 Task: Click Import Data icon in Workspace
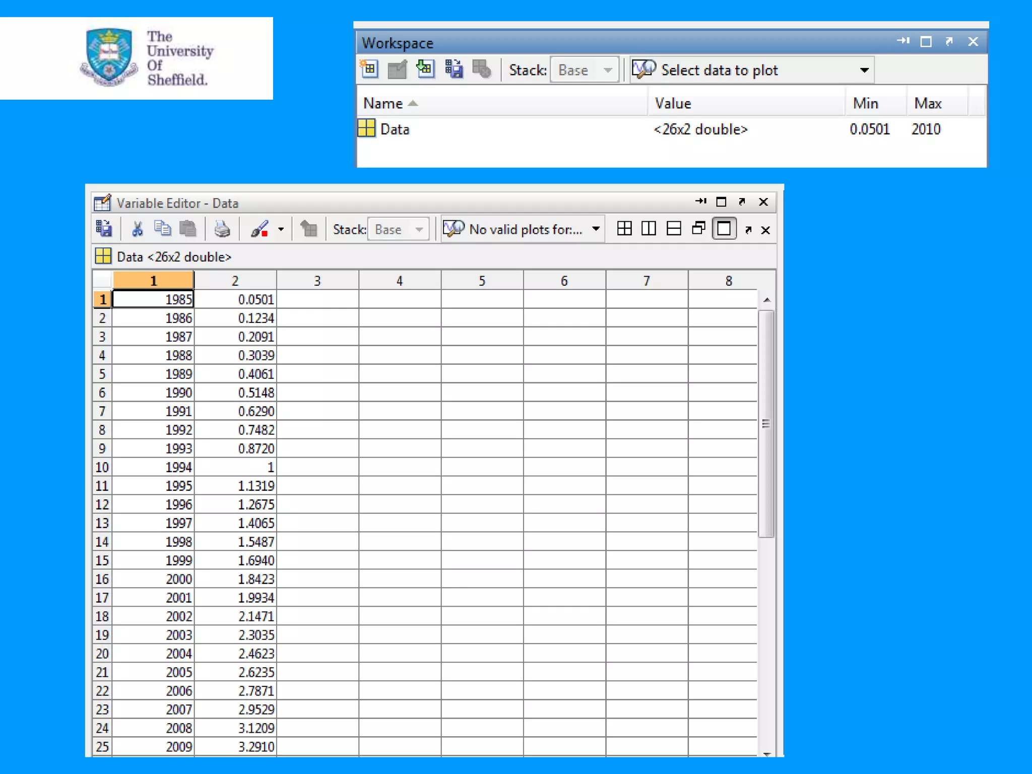[x=425, y=69]
